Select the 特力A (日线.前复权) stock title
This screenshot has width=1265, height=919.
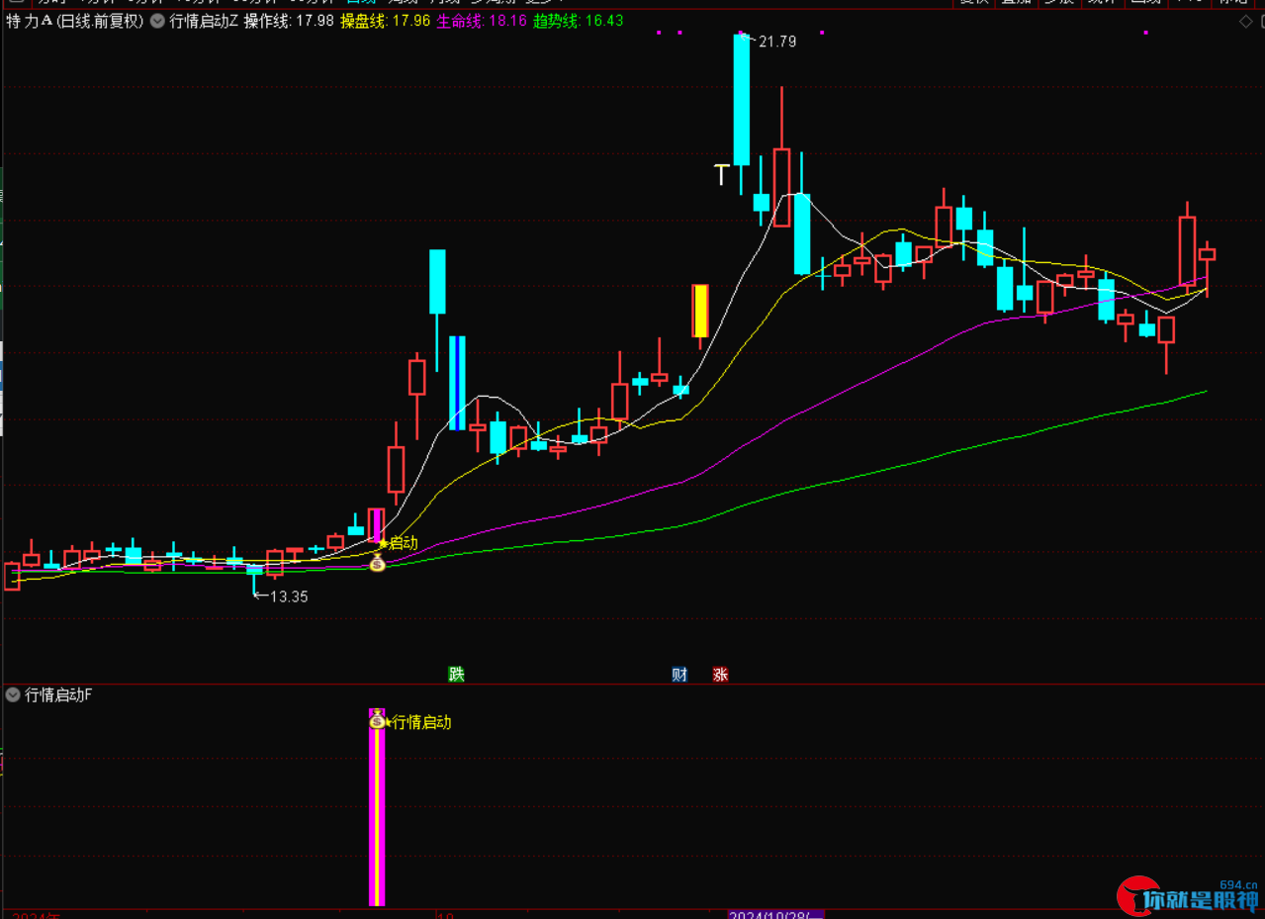click(75, 21)
